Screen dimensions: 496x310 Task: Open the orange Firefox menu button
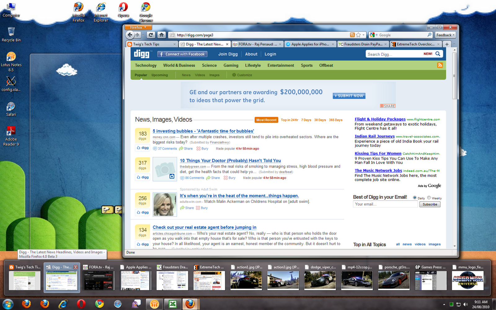point(138,27)
